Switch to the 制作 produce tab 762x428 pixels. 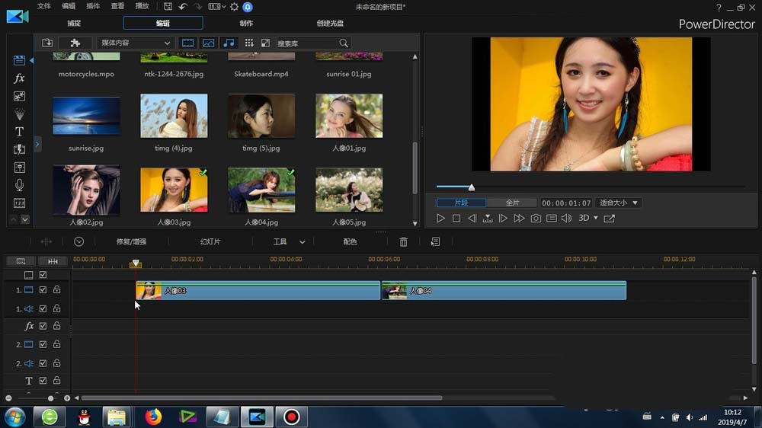click(246, 24)
